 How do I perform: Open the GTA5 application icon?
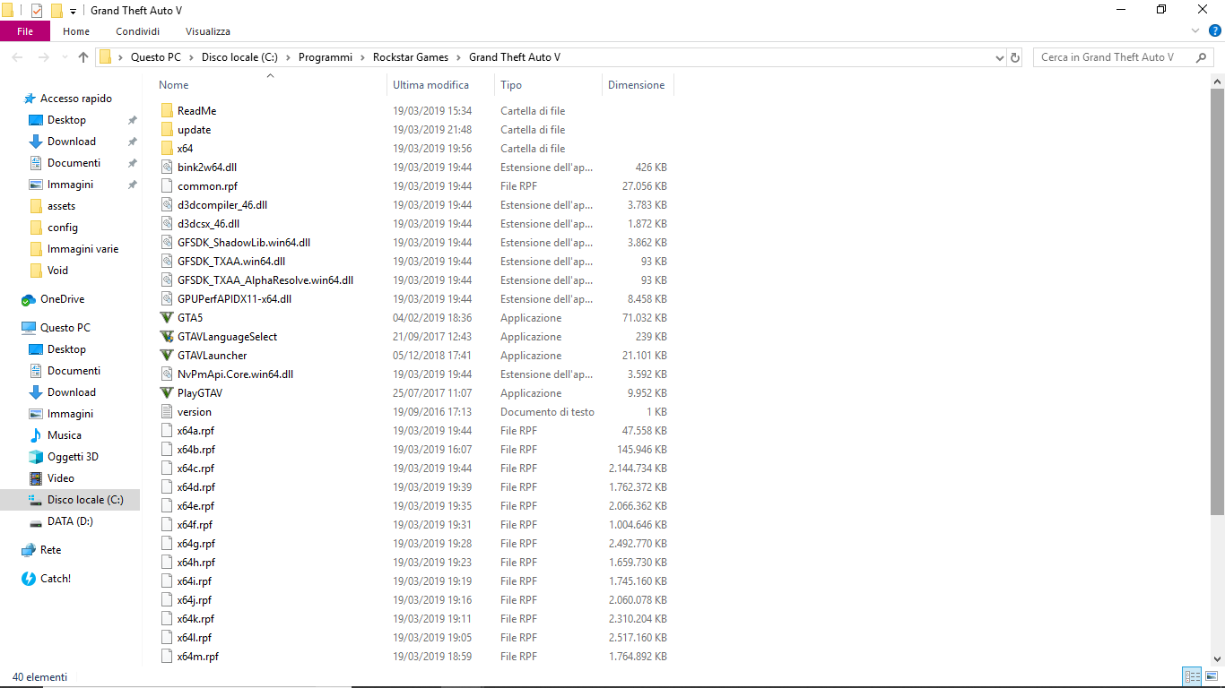[167, 318]
